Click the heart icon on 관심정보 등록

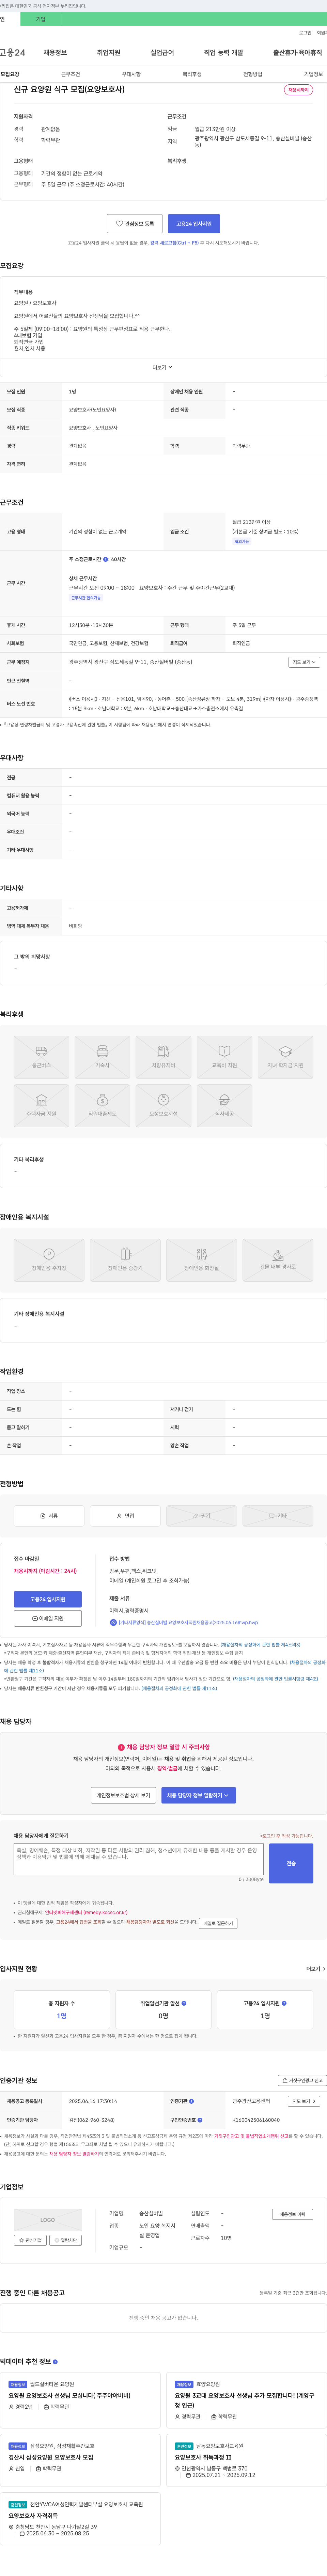coord(120,224)
